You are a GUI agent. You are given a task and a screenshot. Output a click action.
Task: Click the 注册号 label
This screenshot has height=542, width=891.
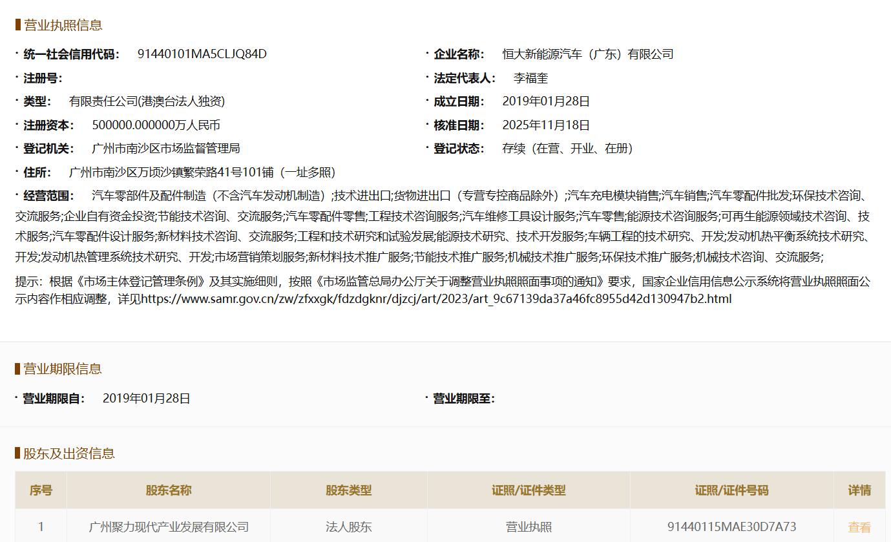tap(43, 78)
